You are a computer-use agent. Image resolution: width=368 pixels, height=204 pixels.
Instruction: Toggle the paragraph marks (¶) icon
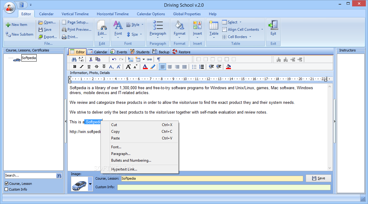tap(159, 59)
